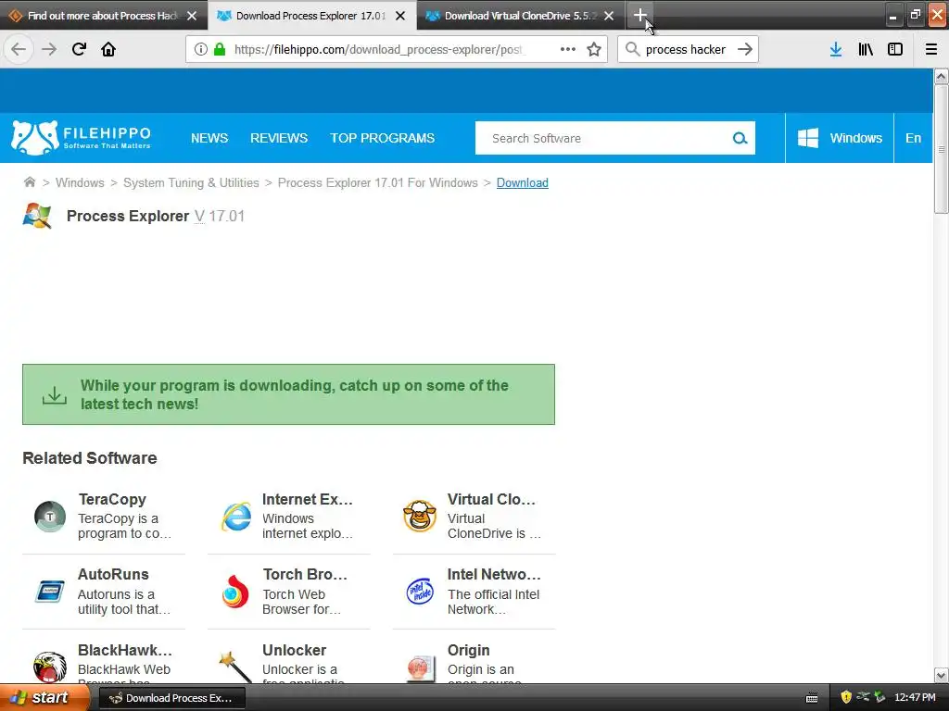Open the TeraCopy icon

(x=50, y=517)
